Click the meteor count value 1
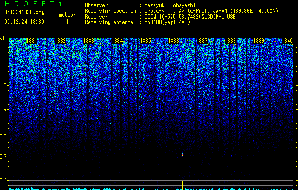Image resolution: width=298 pixels, height=190 pixels. click(x=67, y=22)
